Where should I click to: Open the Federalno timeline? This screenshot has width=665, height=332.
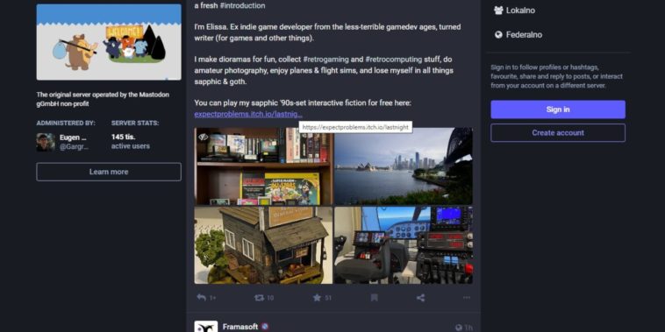click(x=518, y=35)
